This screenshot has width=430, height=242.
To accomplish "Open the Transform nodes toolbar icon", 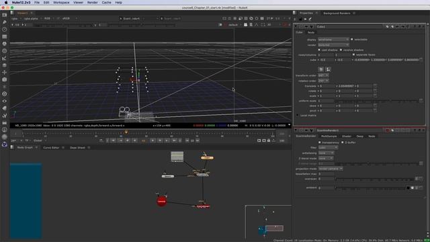I will pyautogui.click(x=5, y=73).
